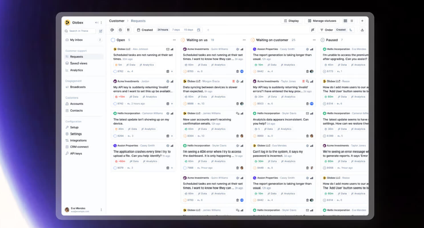Image resolution: width=424 pixels, height=228 pixels.
Task: Open the more menu for Open column
Action: coord(174,40)
